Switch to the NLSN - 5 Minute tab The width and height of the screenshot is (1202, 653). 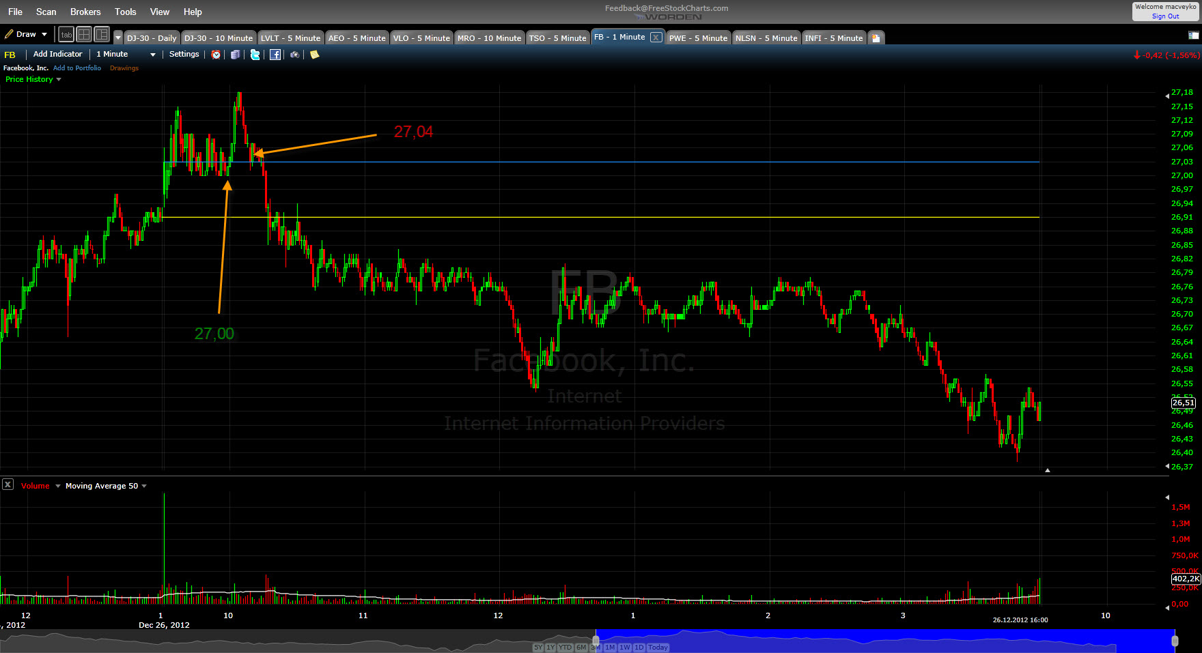[766, 38]
